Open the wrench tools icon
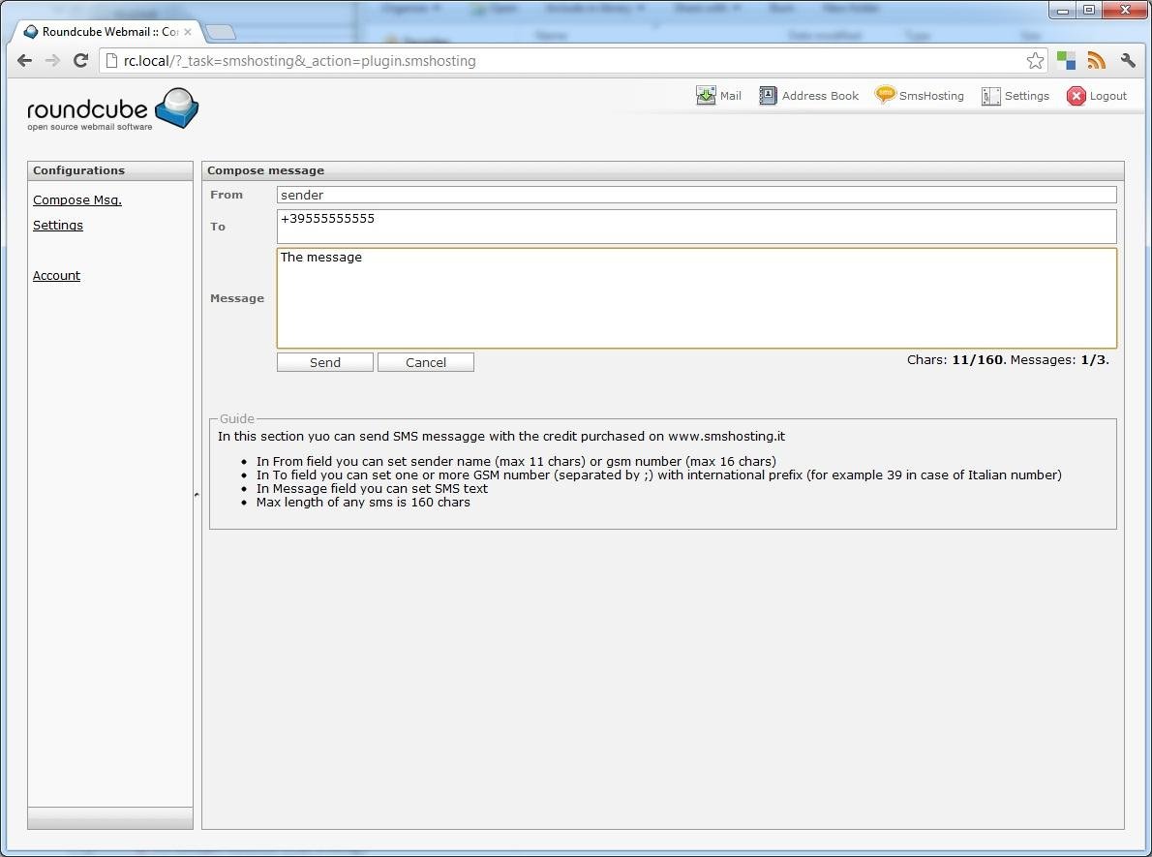The height and width of the screenshot is (857, 1152). pos(1127,60)
